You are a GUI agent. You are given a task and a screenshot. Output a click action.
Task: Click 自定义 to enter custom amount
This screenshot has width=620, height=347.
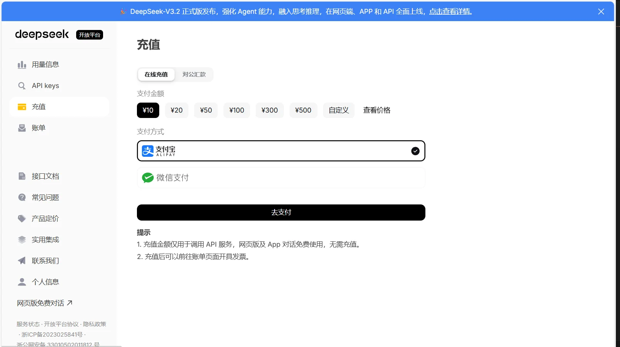pyautogui.click(x=338, y=110)
